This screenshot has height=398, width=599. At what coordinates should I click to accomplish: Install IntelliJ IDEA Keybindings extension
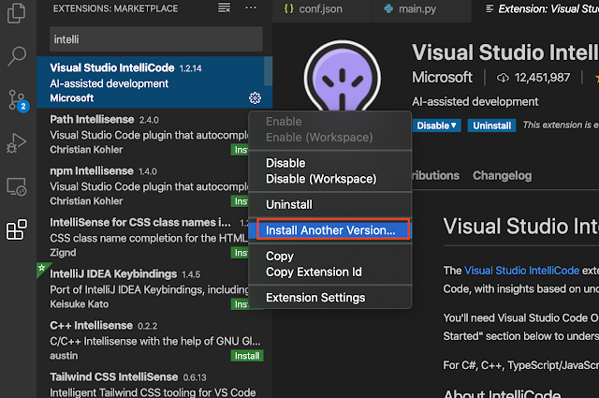240,304
